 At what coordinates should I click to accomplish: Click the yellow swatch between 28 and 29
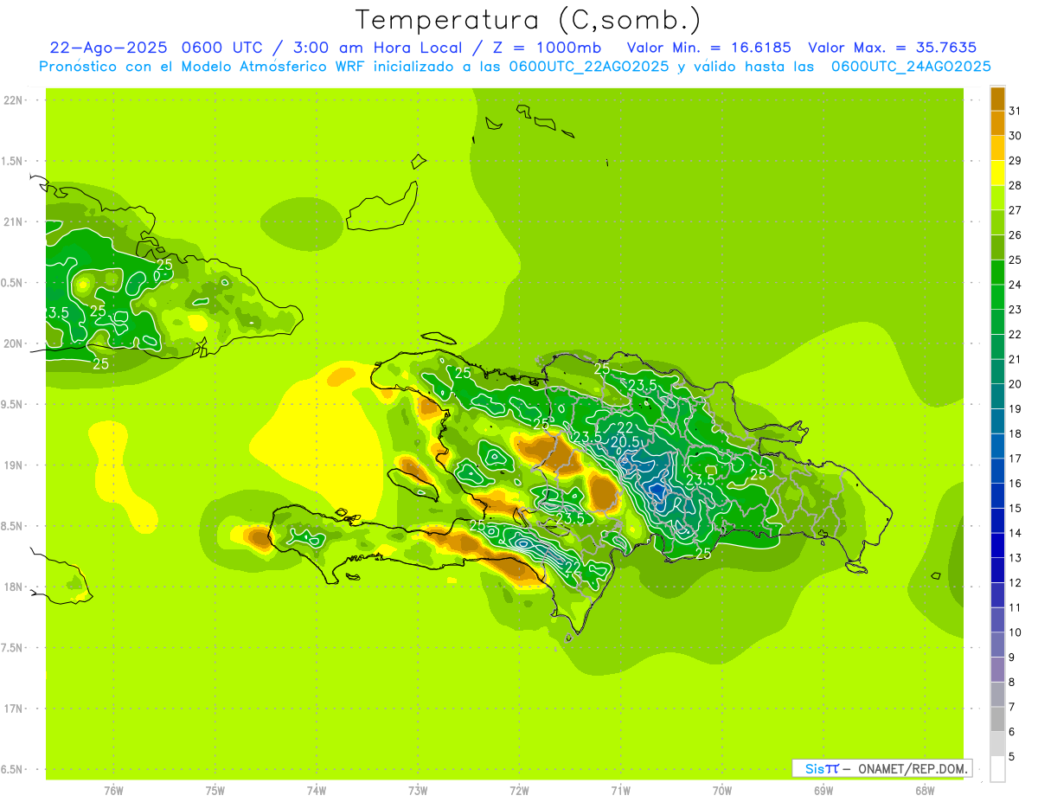[997, 173]
